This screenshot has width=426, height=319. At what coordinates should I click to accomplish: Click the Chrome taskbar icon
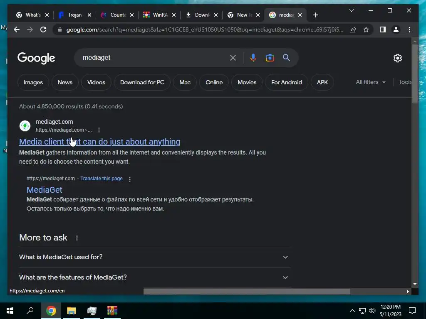pos(51,311)
